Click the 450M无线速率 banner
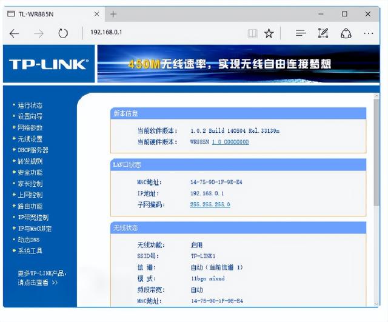Image resolution: width=388 pixels, height=322 pixels. pyautogui.click(x=238, y=64)
